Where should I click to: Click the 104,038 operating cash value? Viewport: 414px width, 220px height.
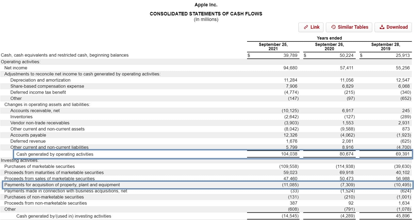289,154
